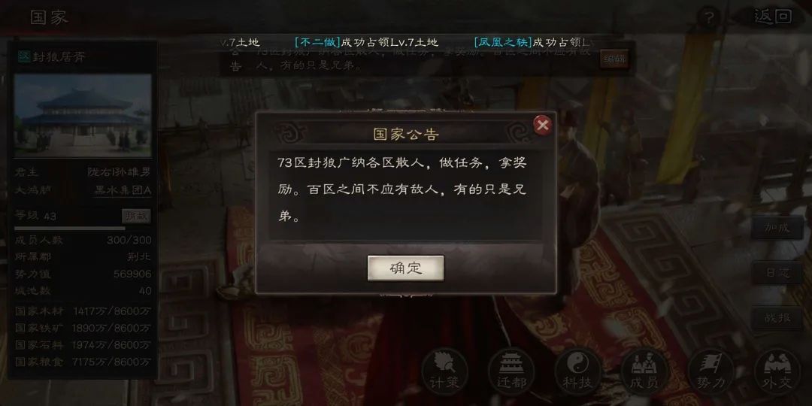Open the 外交 diplomacy icon
812x406 pixels.
[778, 371]
